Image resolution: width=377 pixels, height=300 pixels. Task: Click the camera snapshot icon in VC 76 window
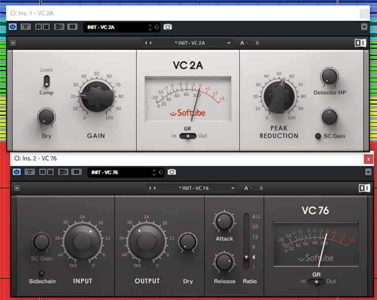(x=172, y=172)
